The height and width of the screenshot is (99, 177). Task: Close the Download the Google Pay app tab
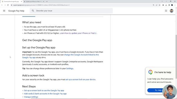tap(21, 2)
